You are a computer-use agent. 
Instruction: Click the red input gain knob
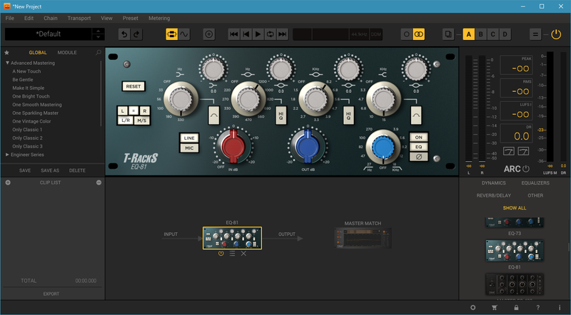tap(233, 146)
